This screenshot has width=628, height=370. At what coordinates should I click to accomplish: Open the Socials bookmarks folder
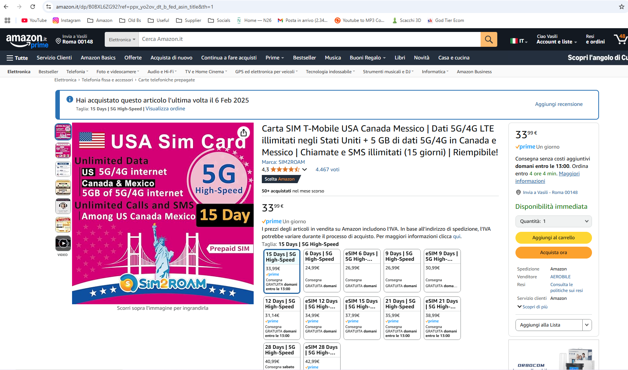219,20
